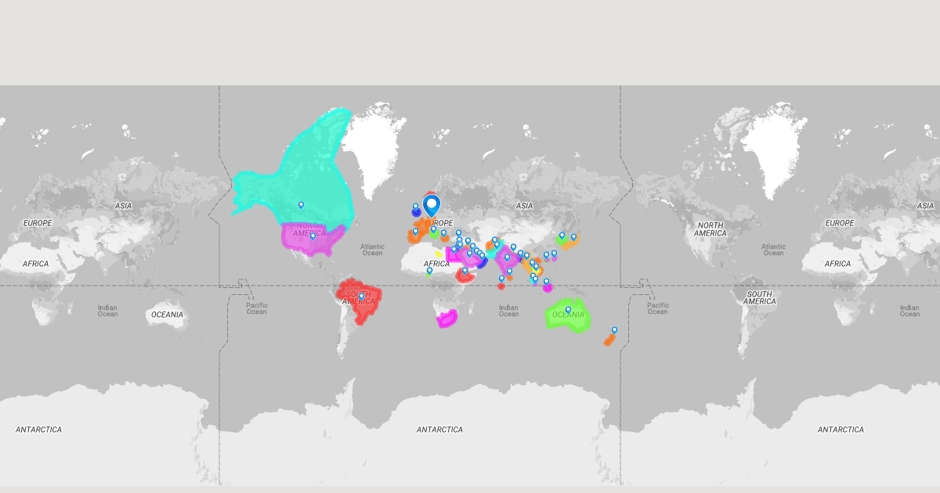Select the pin on the cyan Canada overlay
This screenshot has height=493, width=940.
click(x=301, y=205)
